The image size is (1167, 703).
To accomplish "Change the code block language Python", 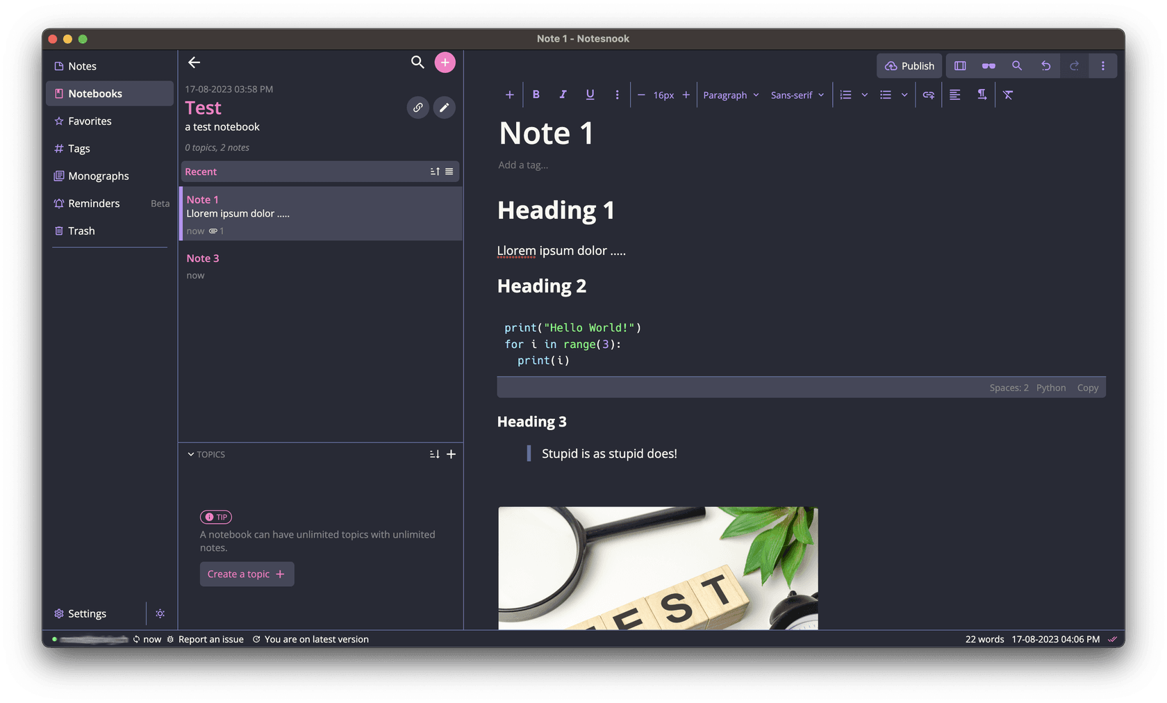I will (1051, 388).
